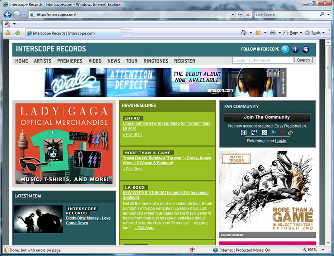Click the Twitter icon beside Follow Interscope
Viewport: 334px width, 256px height.
point(285,49)
